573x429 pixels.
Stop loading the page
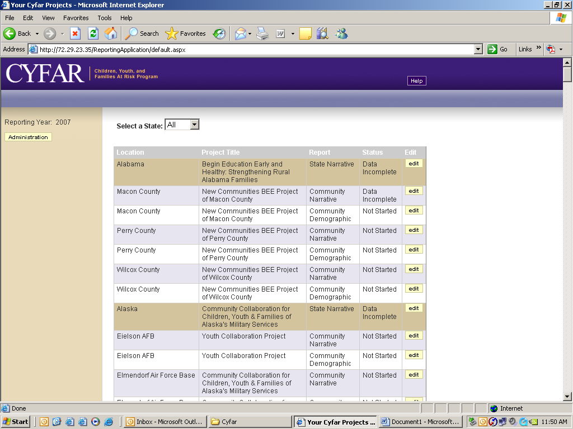pos(75,34)
